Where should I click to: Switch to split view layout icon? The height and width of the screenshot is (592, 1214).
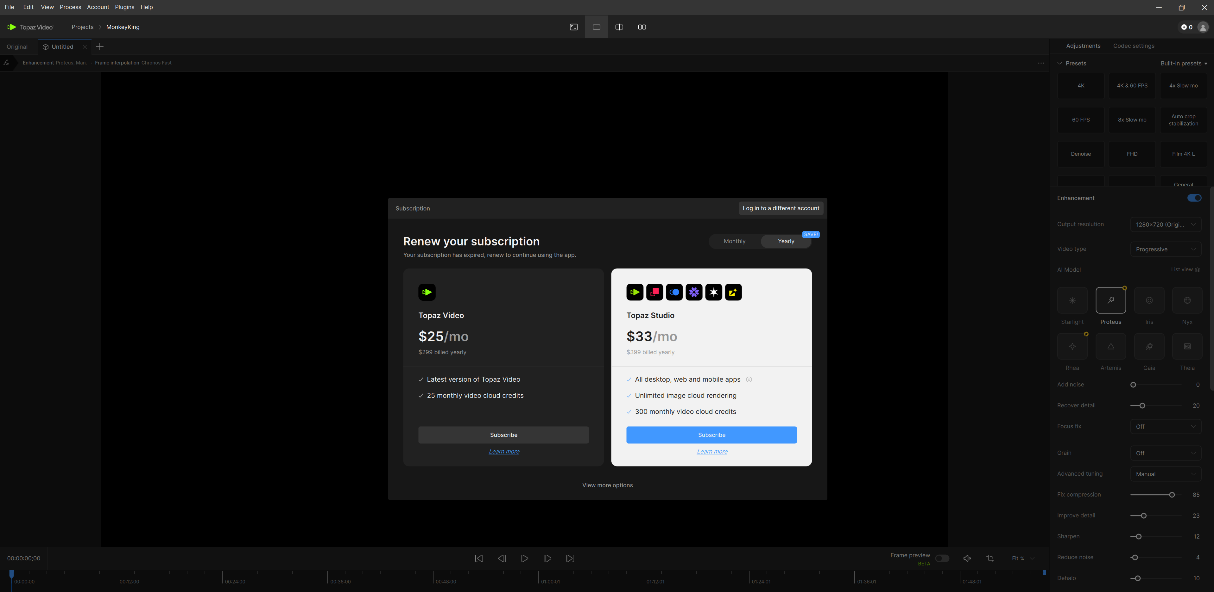click(619, 27)
